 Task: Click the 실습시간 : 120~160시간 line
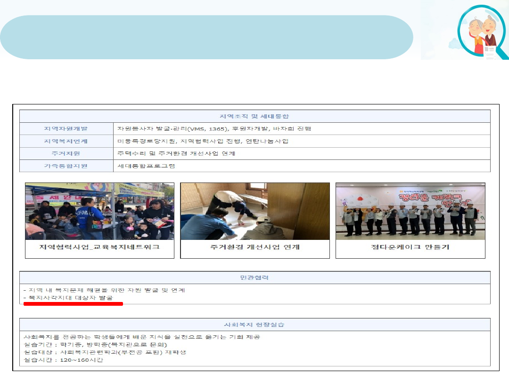63,360
